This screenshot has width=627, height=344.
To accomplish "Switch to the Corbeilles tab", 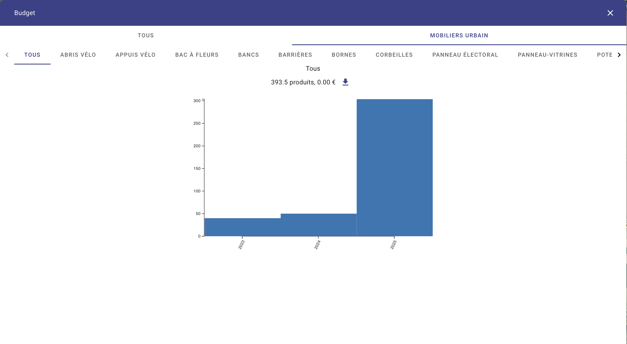I will (x=394, y=55).
